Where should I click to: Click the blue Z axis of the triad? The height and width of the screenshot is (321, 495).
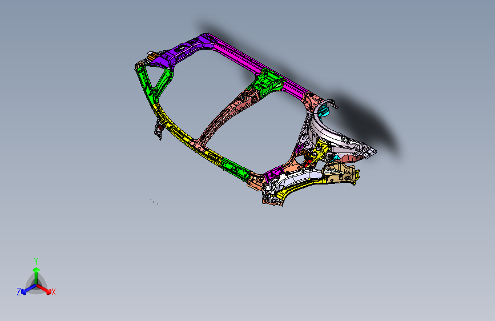tap(29, 290)
